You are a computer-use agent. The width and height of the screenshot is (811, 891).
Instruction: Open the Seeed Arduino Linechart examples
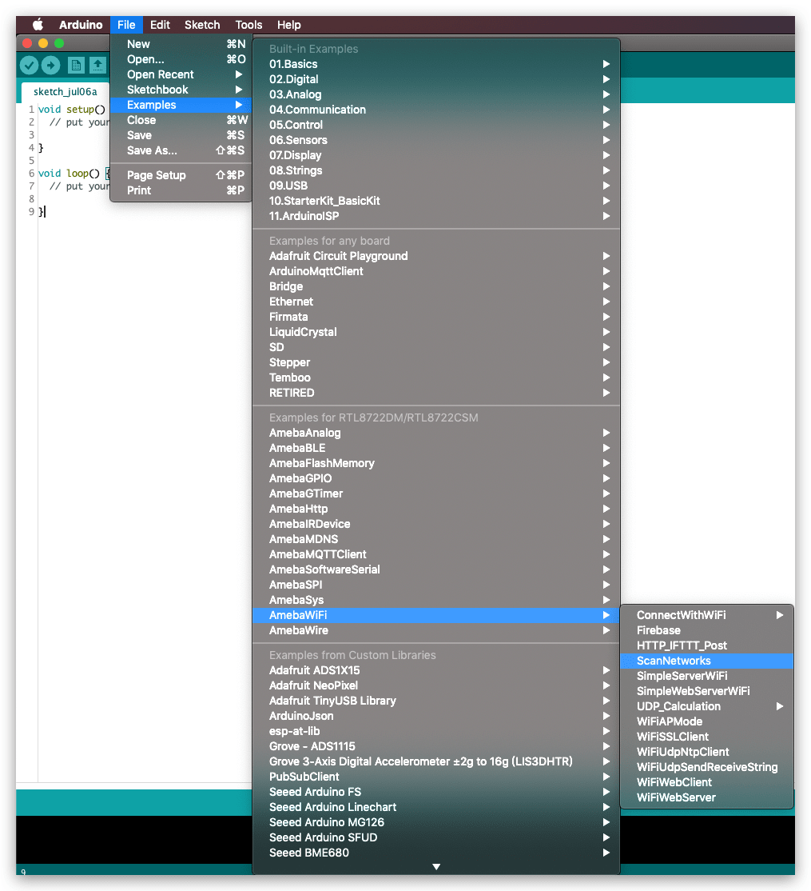(x=436, y=807)
